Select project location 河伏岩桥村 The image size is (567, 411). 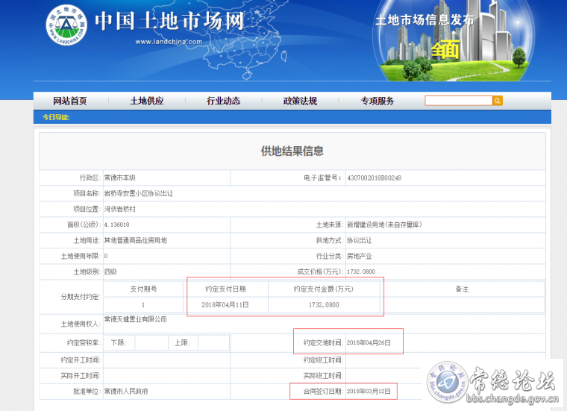pyautogui.click(x=119, y=209)
